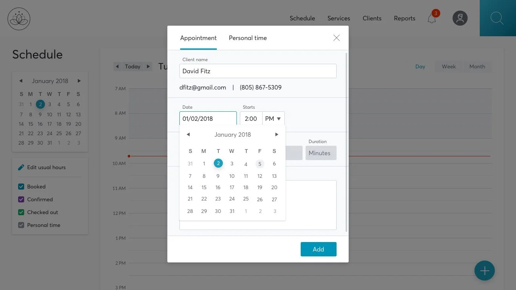Show previous month in date picker popup
516x290 pixels.
(x=188, y=134)
